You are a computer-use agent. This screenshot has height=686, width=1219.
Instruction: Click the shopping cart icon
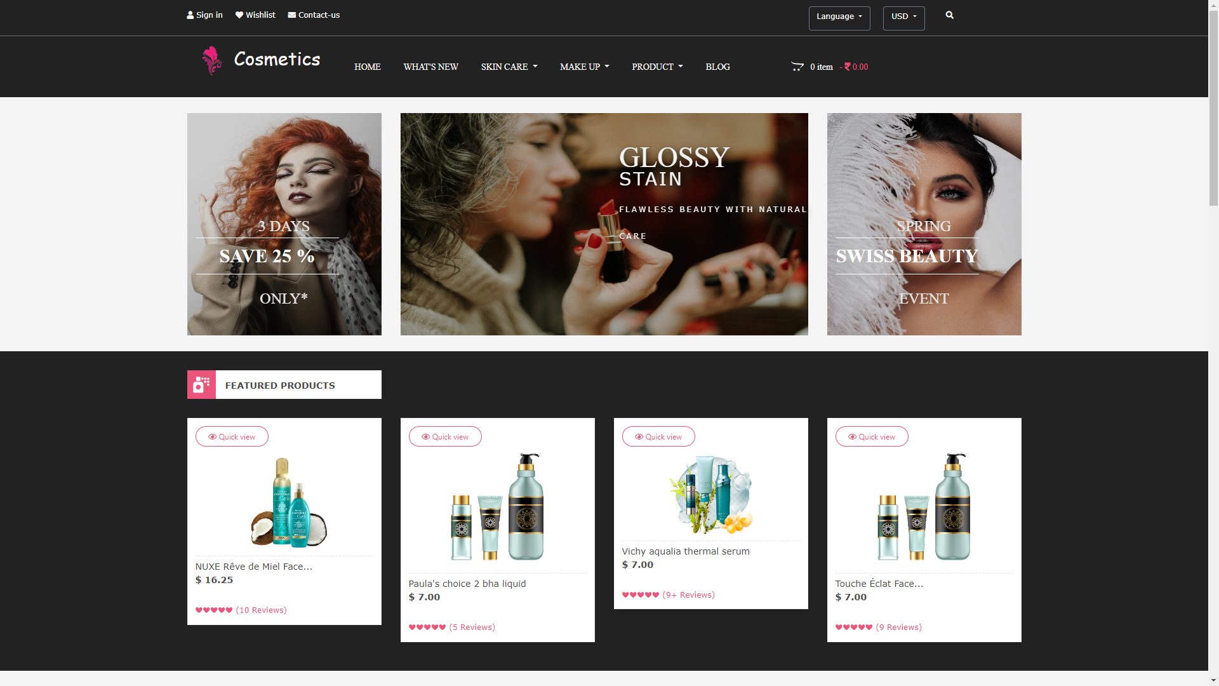click(797, 66)
